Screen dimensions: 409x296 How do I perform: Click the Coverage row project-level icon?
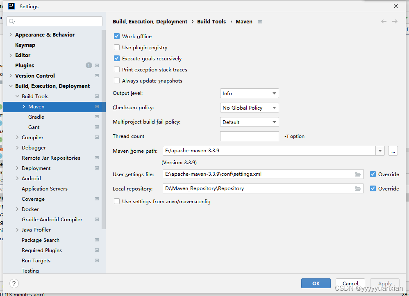(x=97, y=199)
